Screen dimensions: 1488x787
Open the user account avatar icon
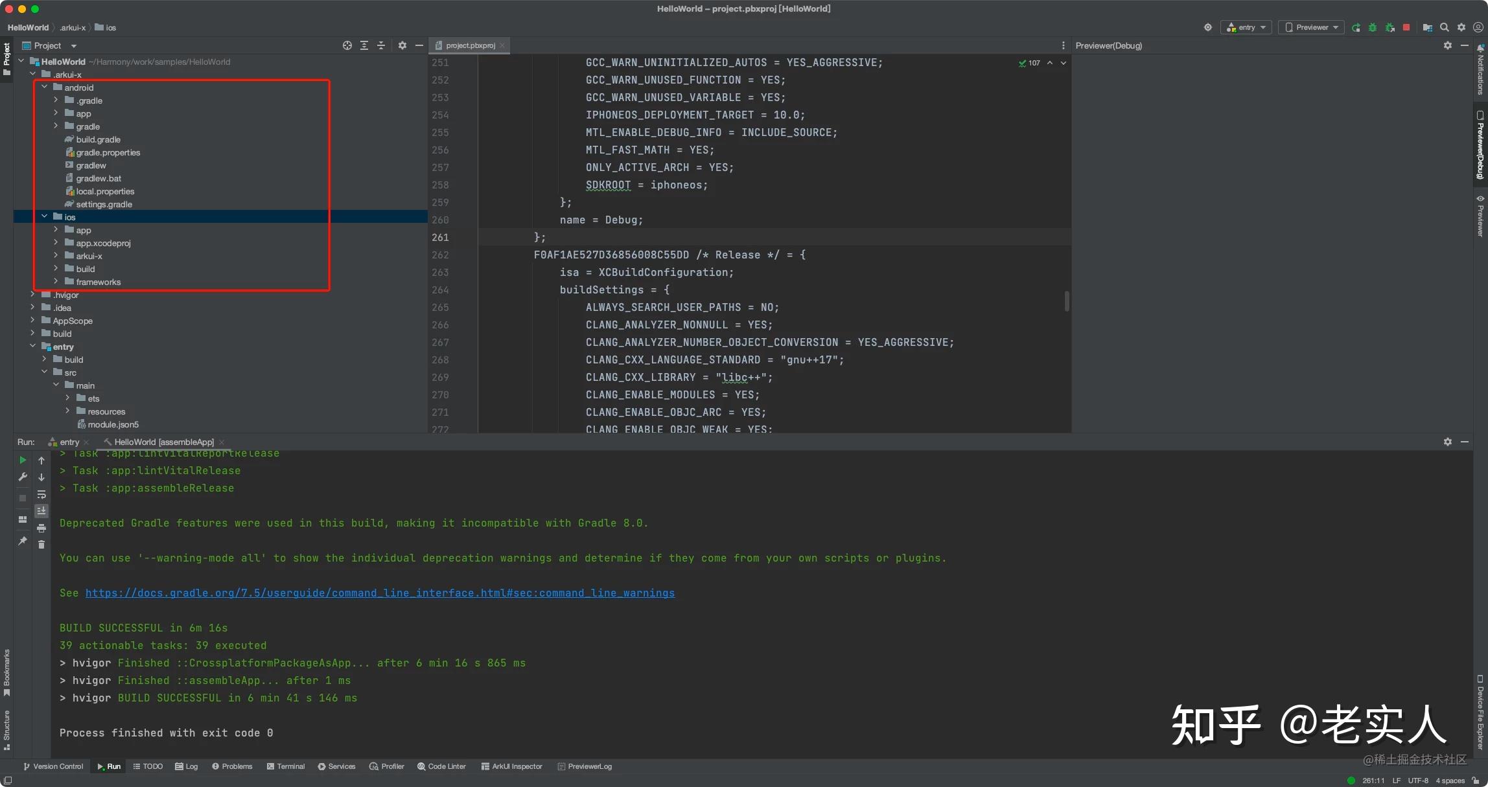pos(1478,27)
